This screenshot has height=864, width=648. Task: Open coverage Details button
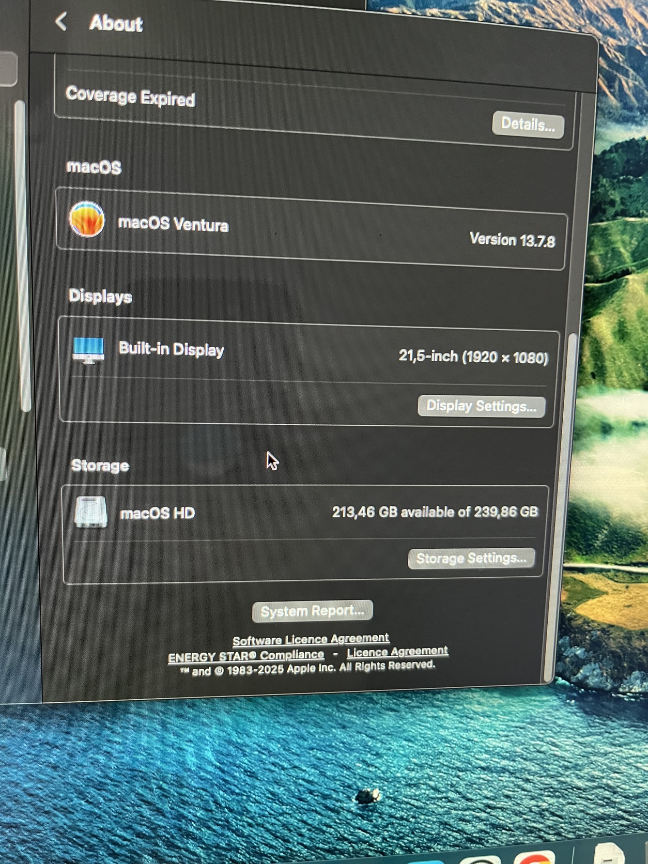[x=528, y=125]
